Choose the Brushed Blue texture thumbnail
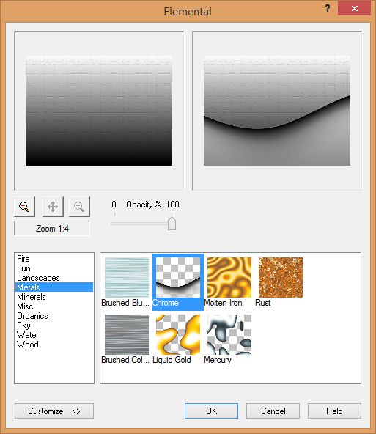 point(127,277)
